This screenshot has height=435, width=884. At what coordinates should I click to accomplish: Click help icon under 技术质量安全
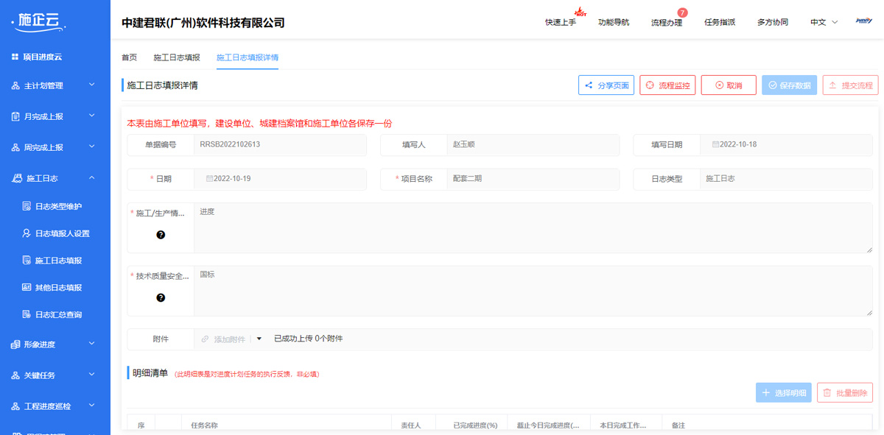click(x=161, y=298)
